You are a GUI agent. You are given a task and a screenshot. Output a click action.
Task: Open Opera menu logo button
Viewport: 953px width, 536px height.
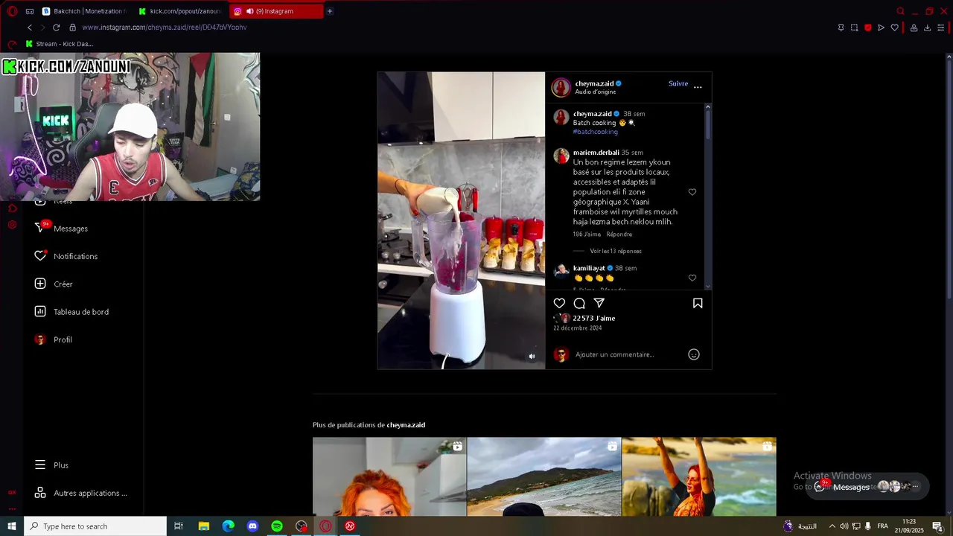click(12, 11)
